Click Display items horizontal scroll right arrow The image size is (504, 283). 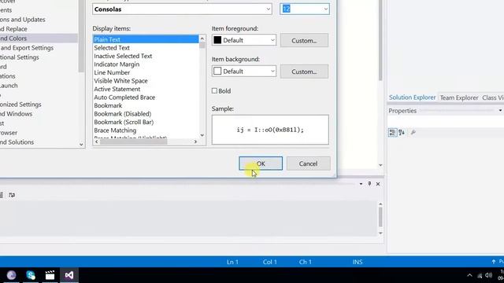pos(195,141)
